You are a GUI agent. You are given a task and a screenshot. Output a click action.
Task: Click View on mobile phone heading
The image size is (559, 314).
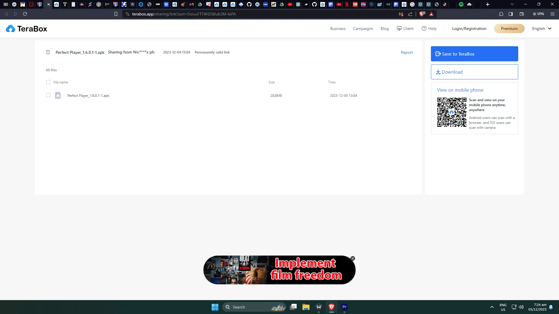[460, 90]
